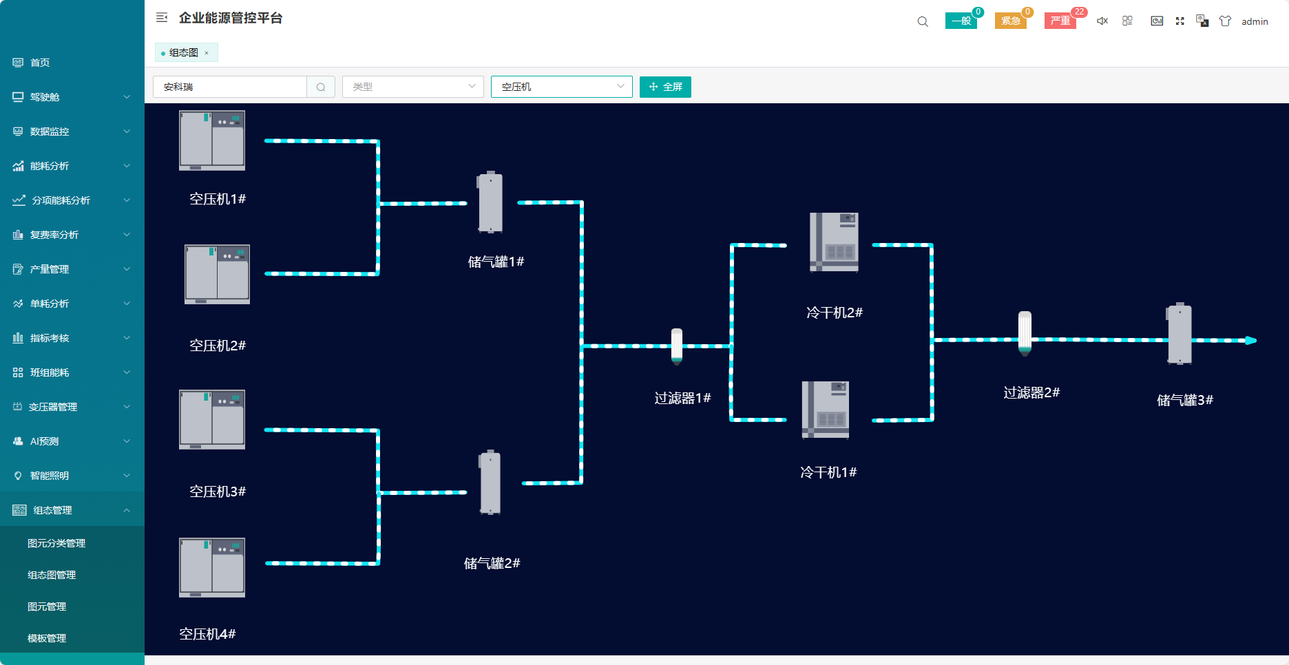The height and width of the screenshot is (665, 1289).
Task: Open the dashboard big-screen icon
Action: tap(1157, 21)
